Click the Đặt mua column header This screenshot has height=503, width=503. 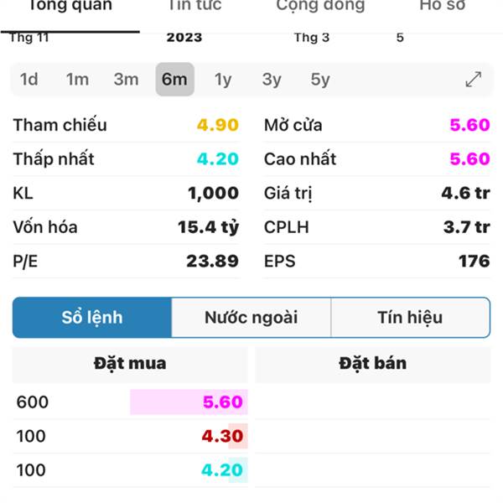click(130, 364)
